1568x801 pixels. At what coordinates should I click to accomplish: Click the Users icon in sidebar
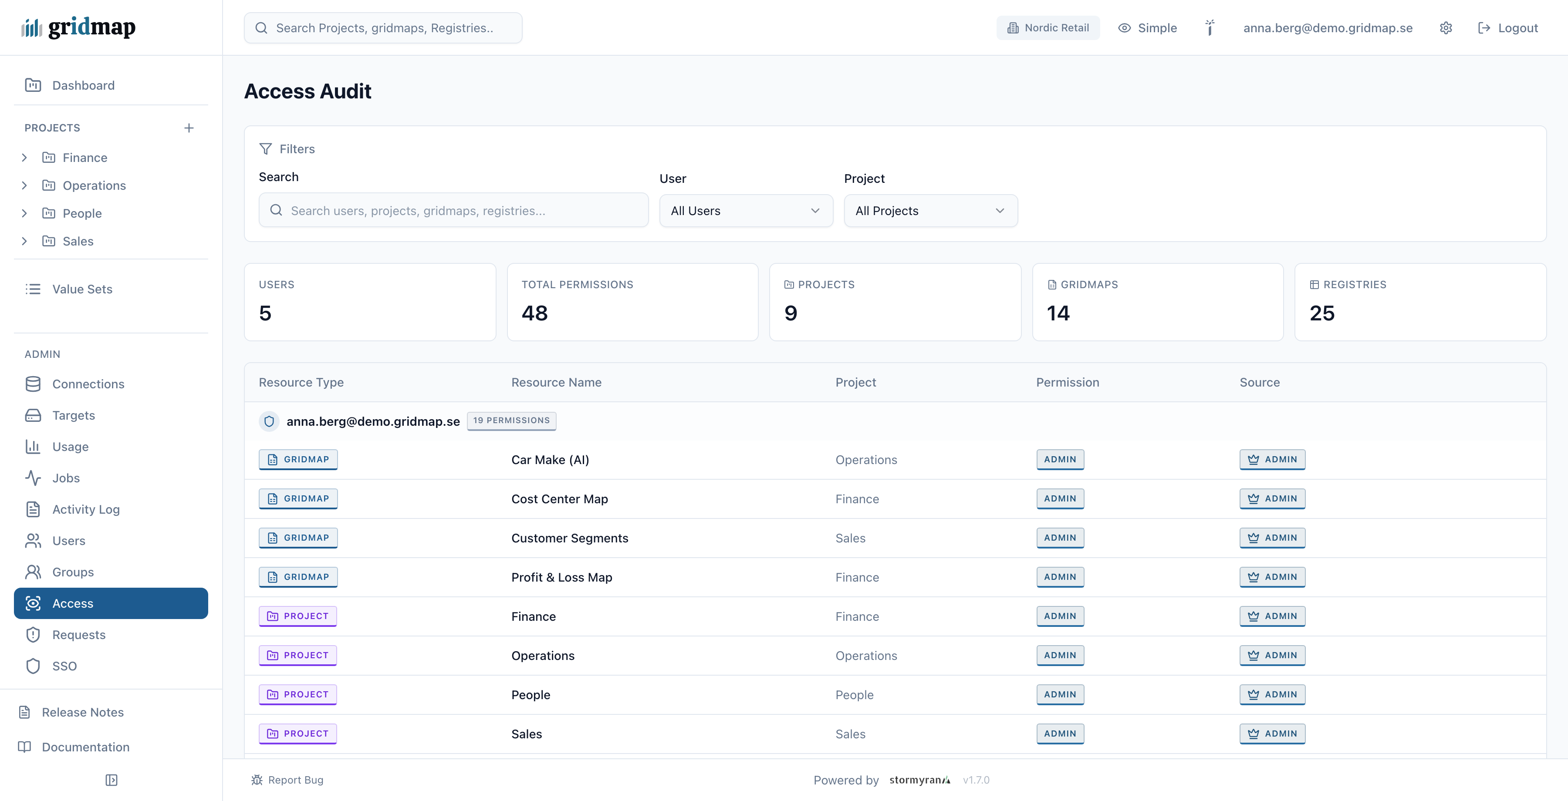tap(33, 541)
